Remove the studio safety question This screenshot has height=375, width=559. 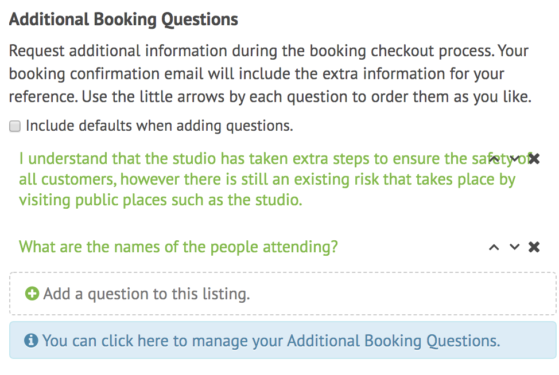534,158
